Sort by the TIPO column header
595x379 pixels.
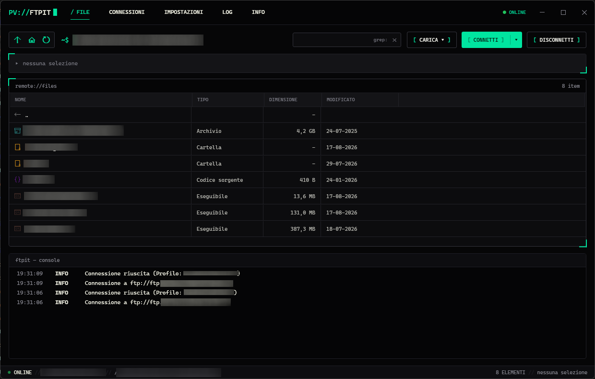pyautogui.click(x=228, y=100)
